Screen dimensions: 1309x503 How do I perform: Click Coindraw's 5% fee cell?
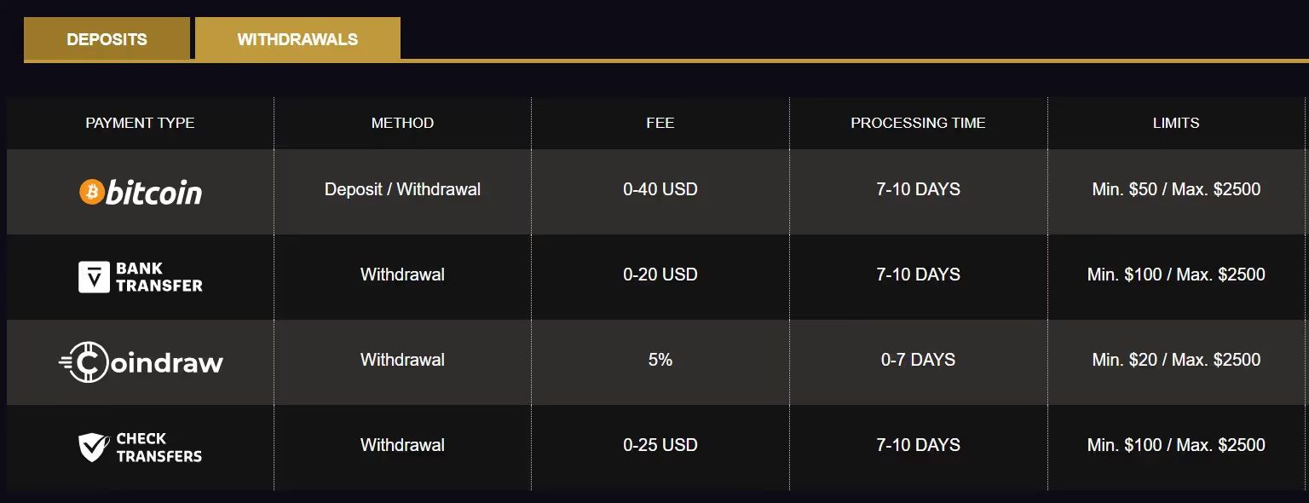click(659, 361)
